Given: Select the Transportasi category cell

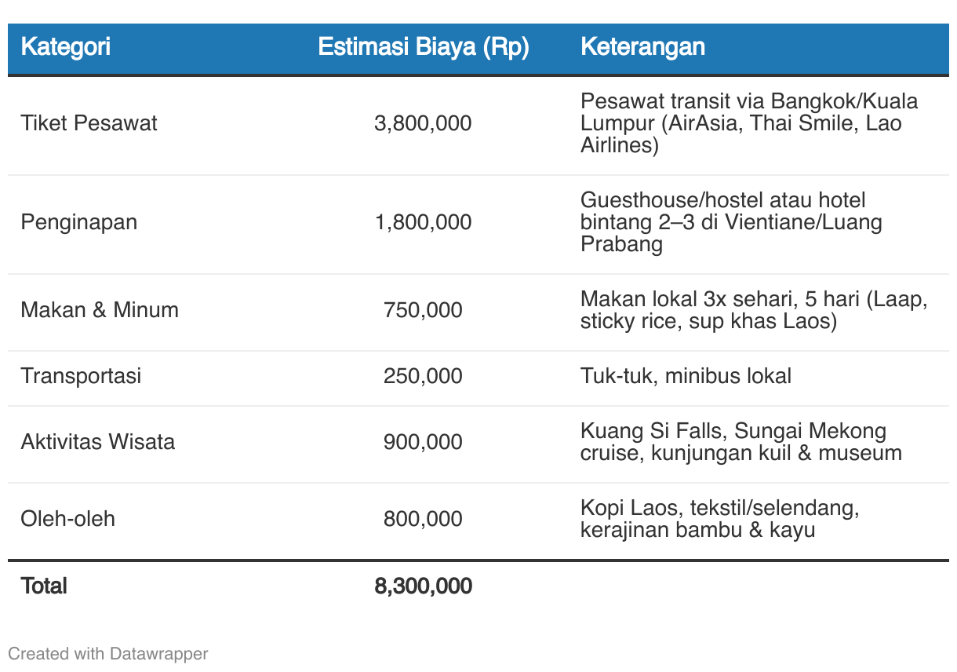Looking at the screenshot, I should click(81, 376).
